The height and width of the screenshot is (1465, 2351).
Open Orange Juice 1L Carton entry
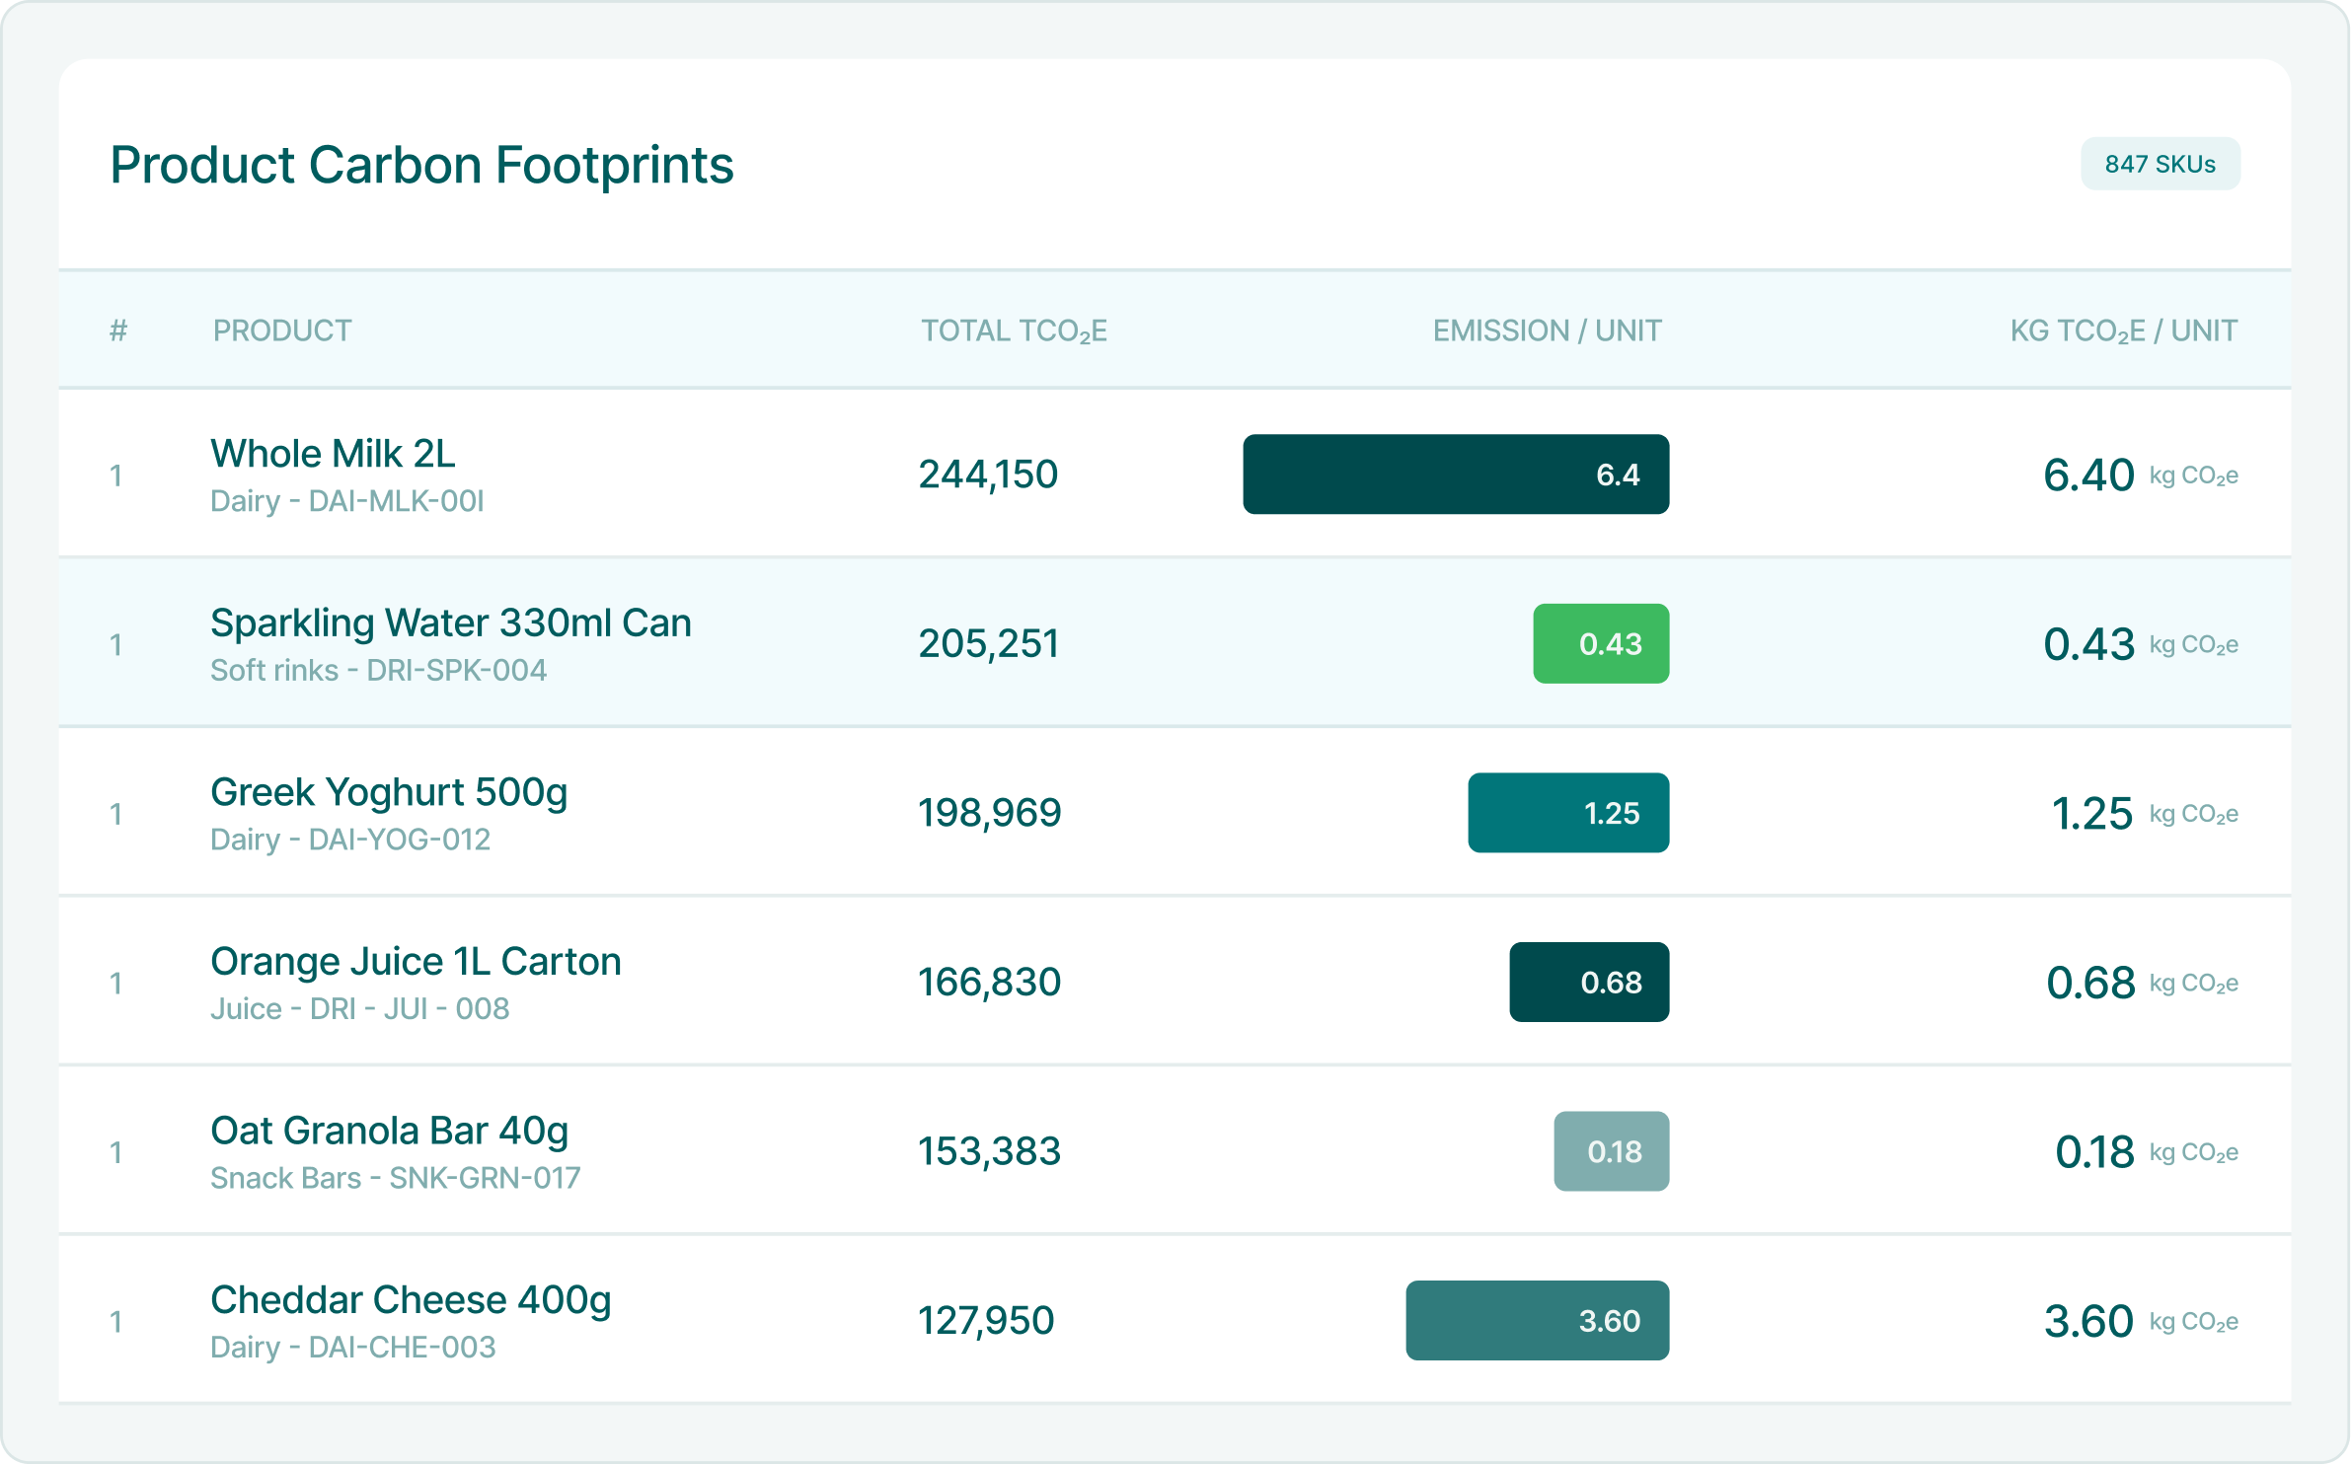pyautogui.click(x=416, y=962)
